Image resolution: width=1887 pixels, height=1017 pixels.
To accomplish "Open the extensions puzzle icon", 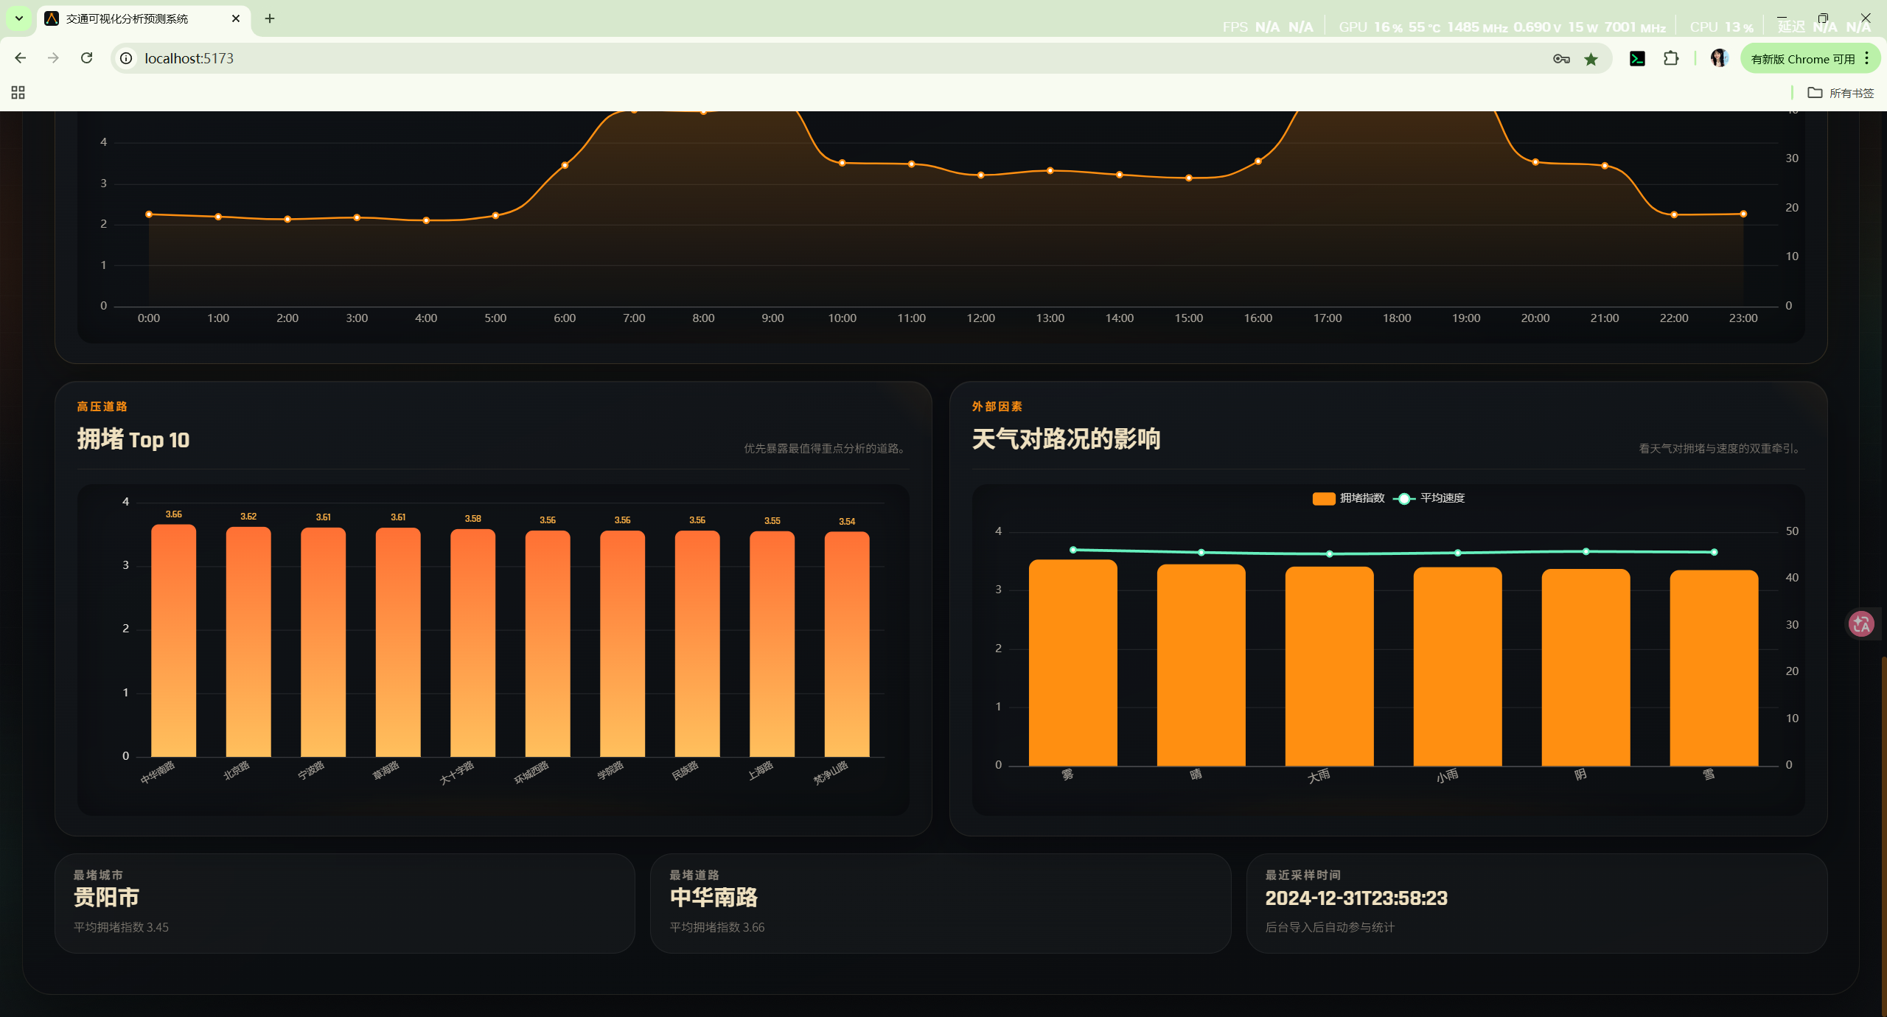I will point(1671,58).
